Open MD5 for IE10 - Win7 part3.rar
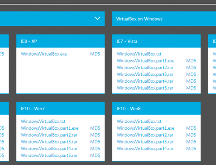 click(x=95, y=142)
